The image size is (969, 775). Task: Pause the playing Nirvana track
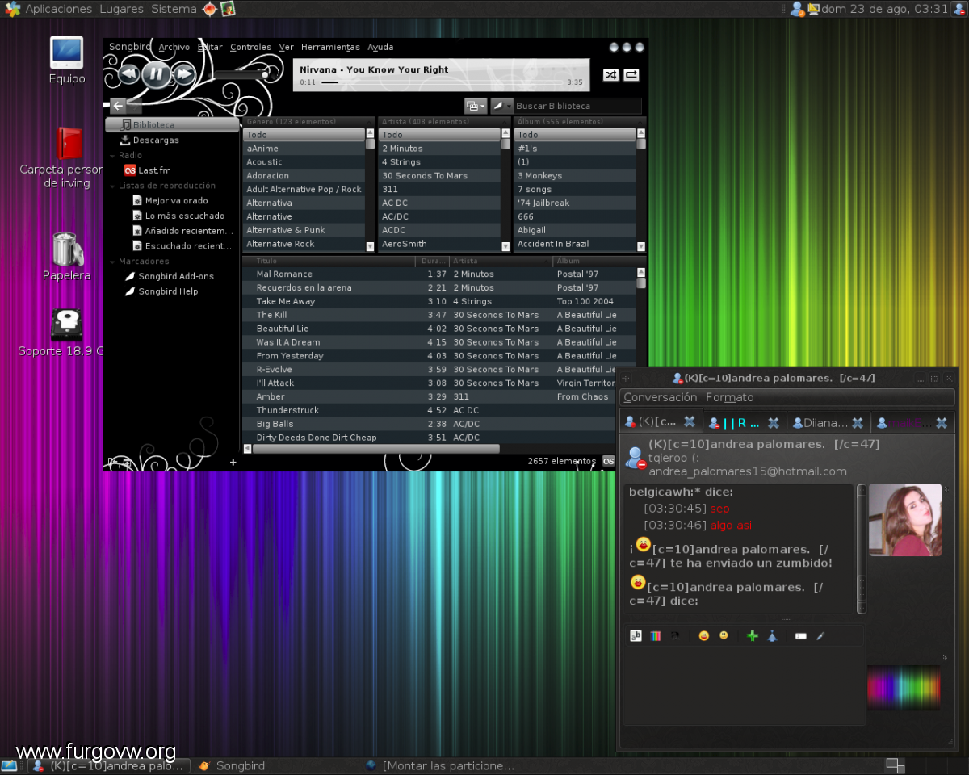click(157, 75)
